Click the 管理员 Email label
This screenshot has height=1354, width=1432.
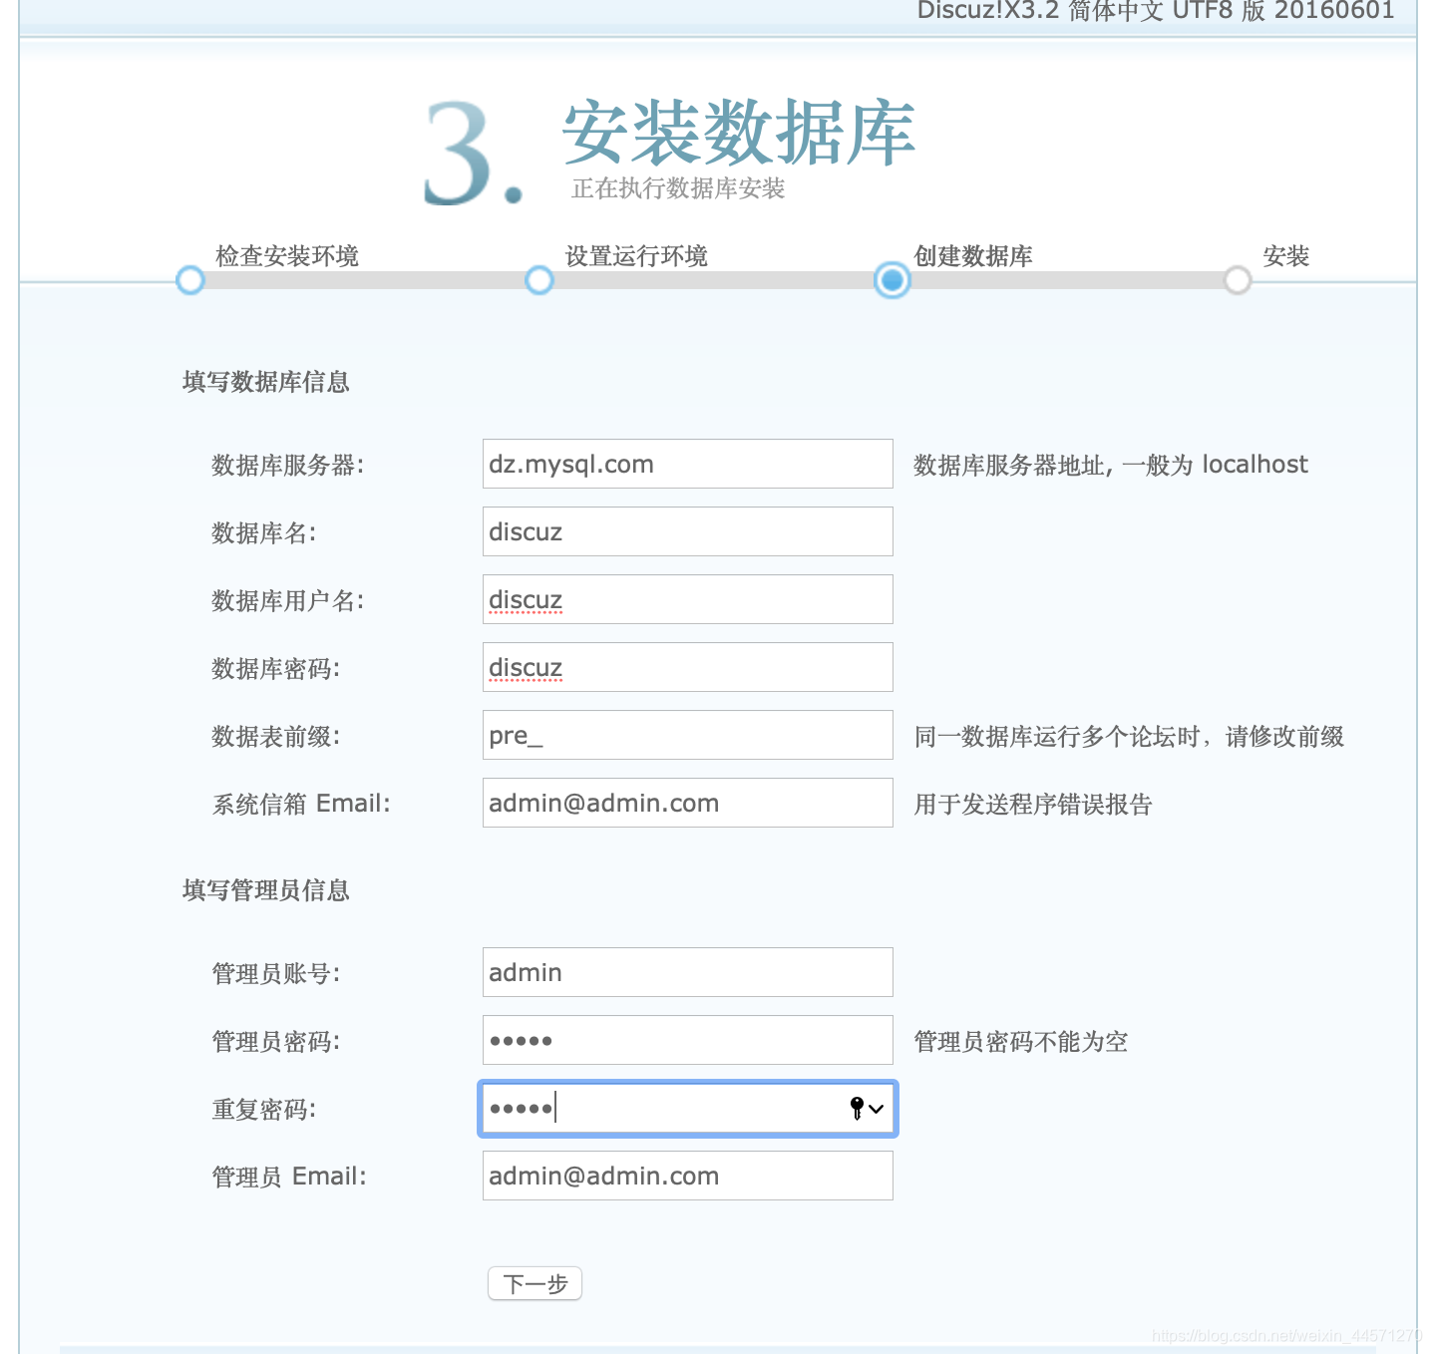[x=289, y=1177]
